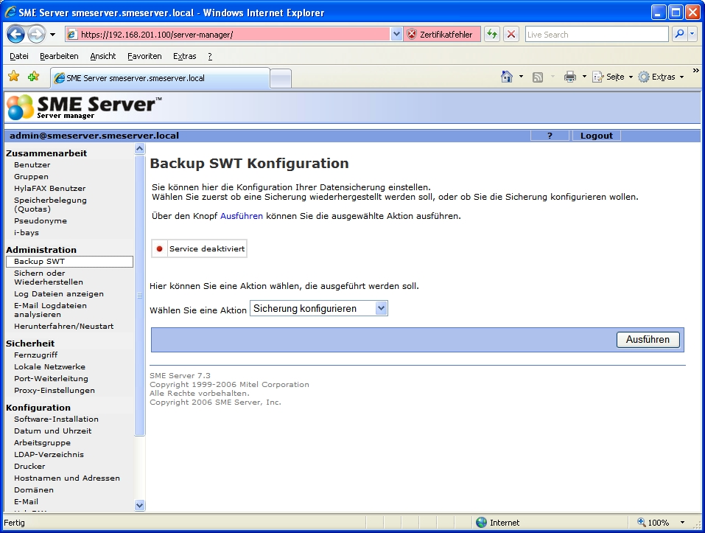
Task: Open the Favoriten menu
Action: 144,56
